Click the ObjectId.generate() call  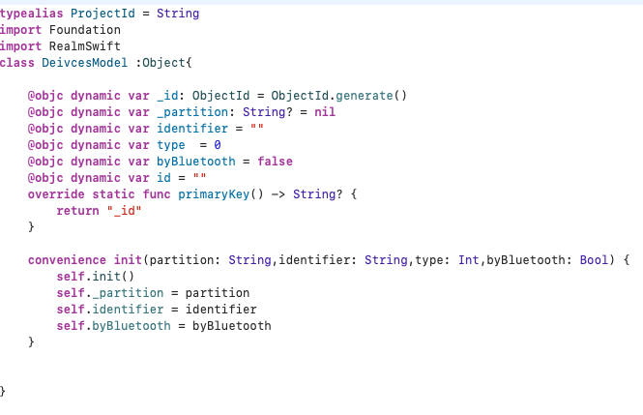339,95
